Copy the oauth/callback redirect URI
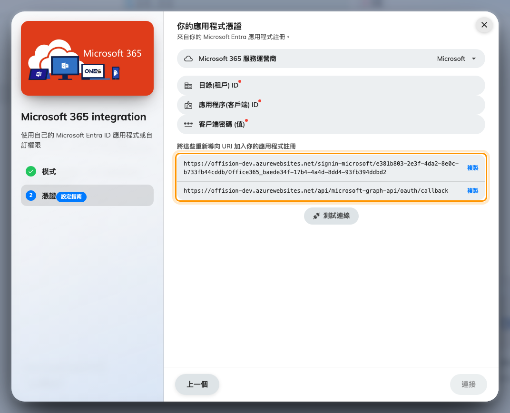Viewport: 510px width, 413px height. coord(472,191)
